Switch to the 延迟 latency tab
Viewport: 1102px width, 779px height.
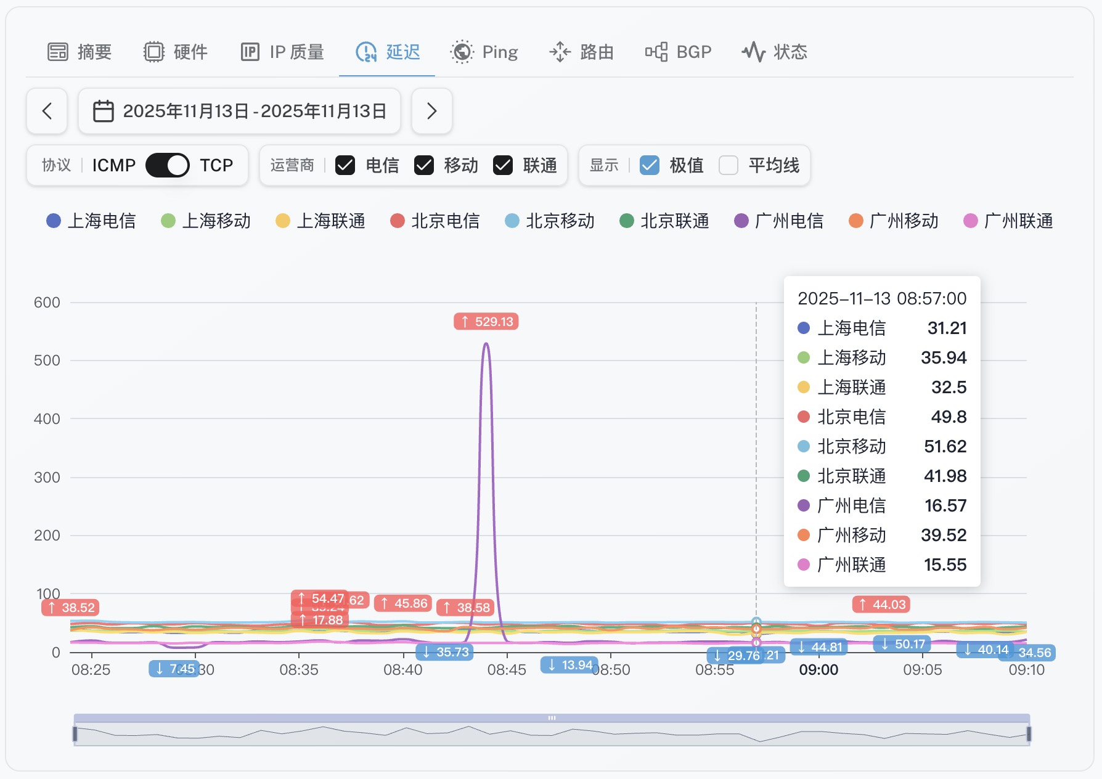(x=388, y=52)
